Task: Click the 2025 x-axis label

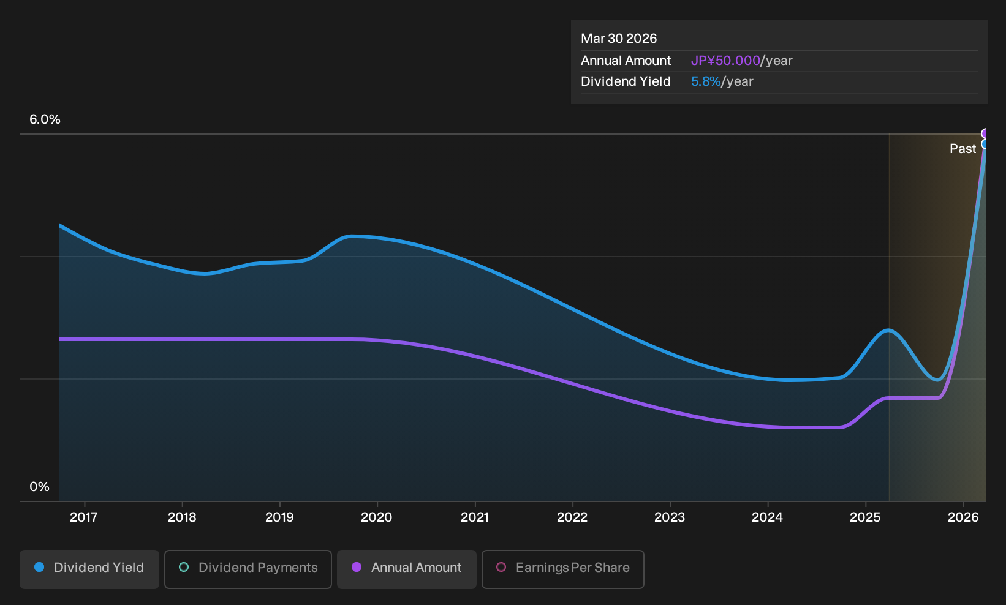Action: pos(865,517)
